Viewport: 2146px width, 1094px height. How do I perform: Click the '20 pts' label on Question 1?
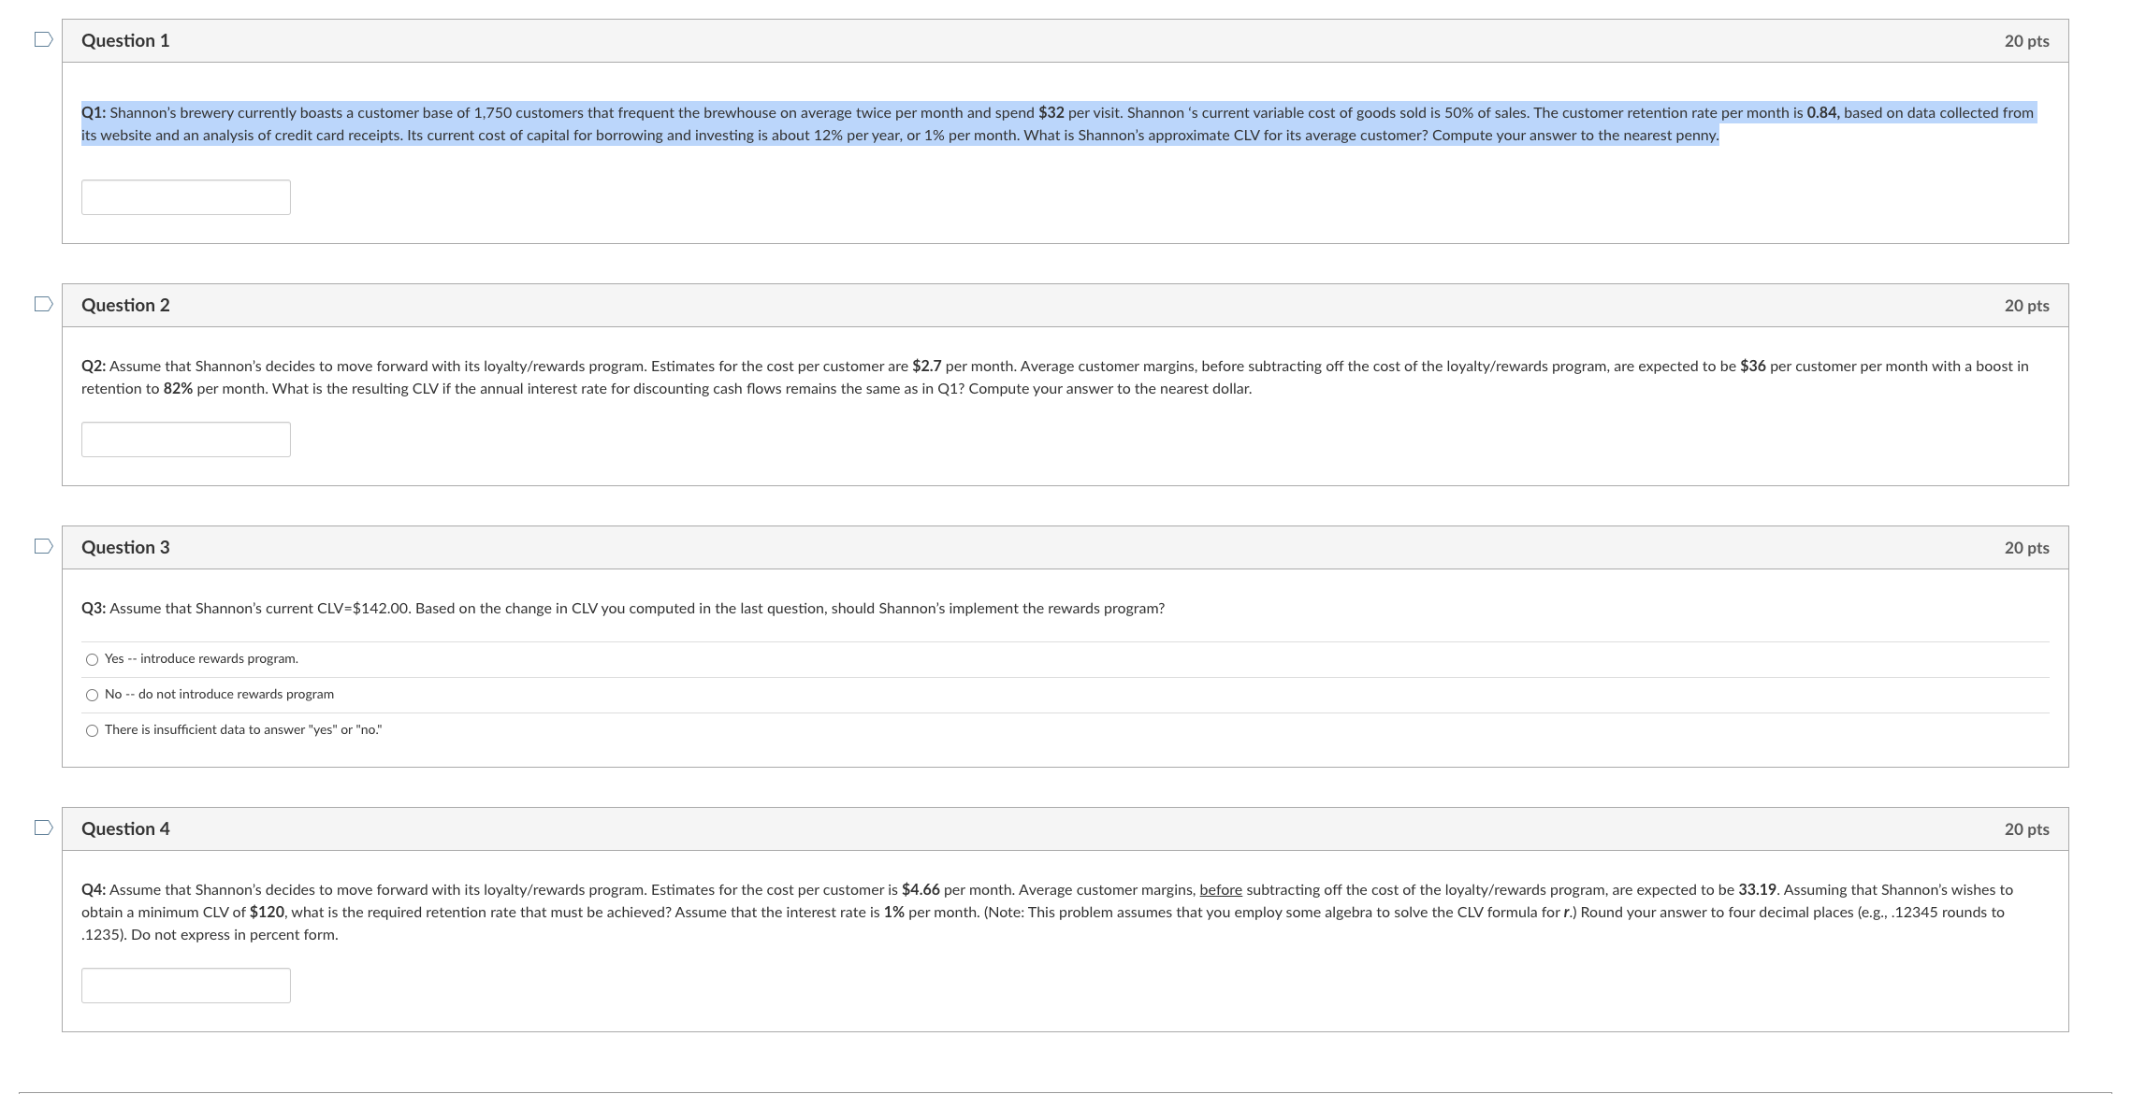click(x=2026, y=41)
